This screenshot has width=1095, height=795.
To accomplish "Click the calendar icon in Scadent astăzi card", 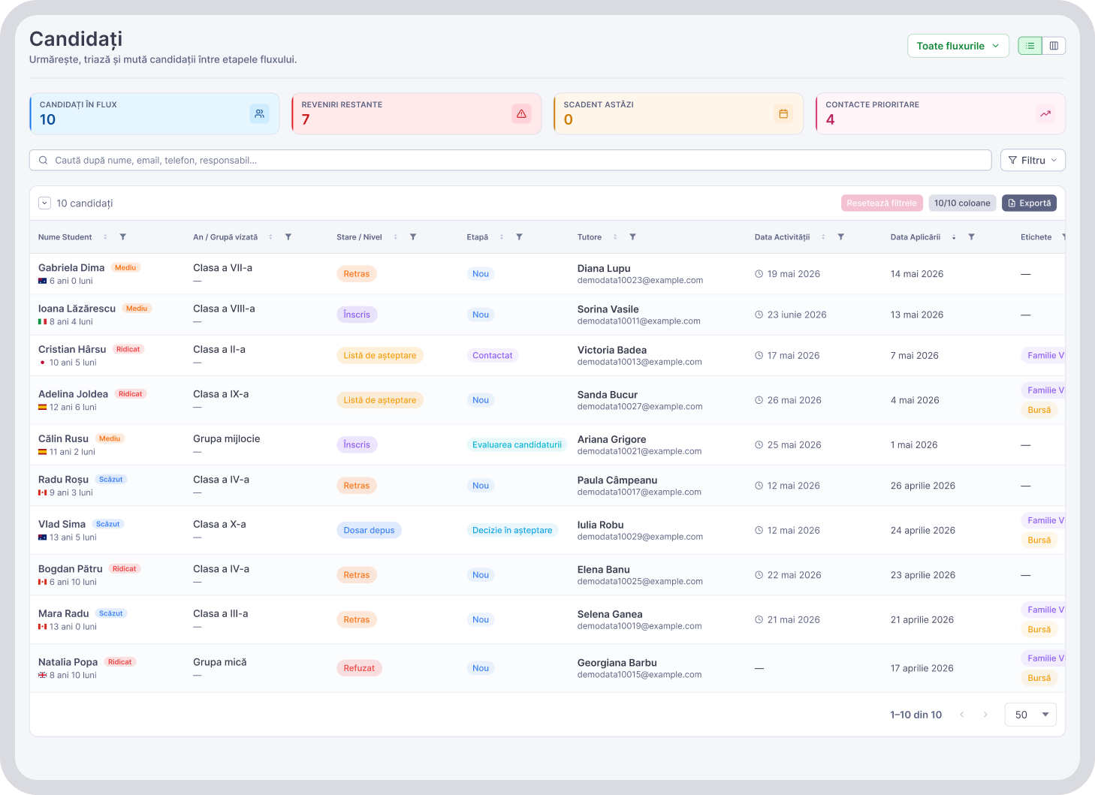I will tap(783, 113).
